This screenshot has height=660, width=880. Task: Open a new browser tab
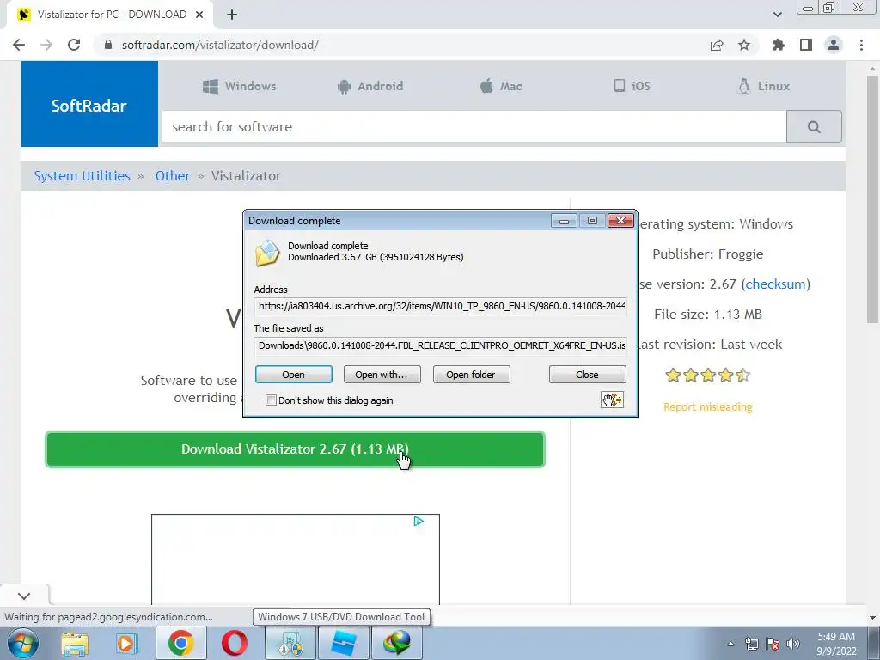pyautogui.click(x=232, y=15)
